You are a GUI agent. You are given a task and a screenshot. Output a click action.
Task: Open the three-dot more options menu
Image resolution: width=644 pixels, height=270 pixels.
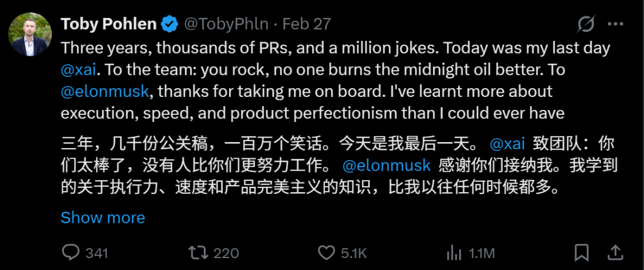pyautogui.click(x=615, y=24)
